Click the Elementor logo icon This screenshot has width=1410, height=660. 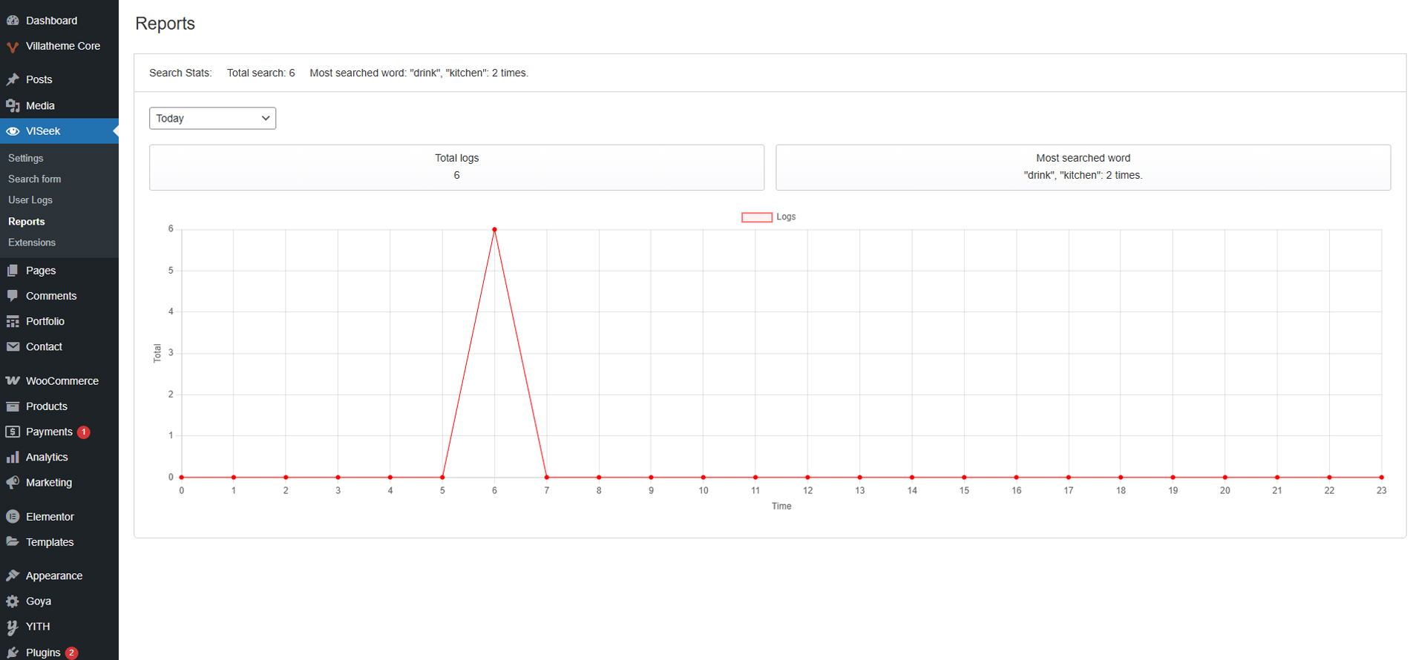tap(13, 516)
